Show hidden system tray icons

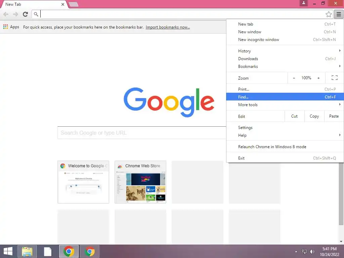tap(296, 252)
